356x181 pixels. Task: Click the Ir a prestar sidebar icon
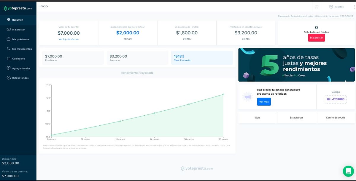9,30
